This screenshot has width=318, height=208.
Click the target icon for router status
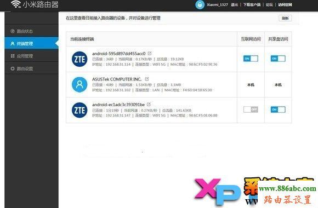(13, 31)
